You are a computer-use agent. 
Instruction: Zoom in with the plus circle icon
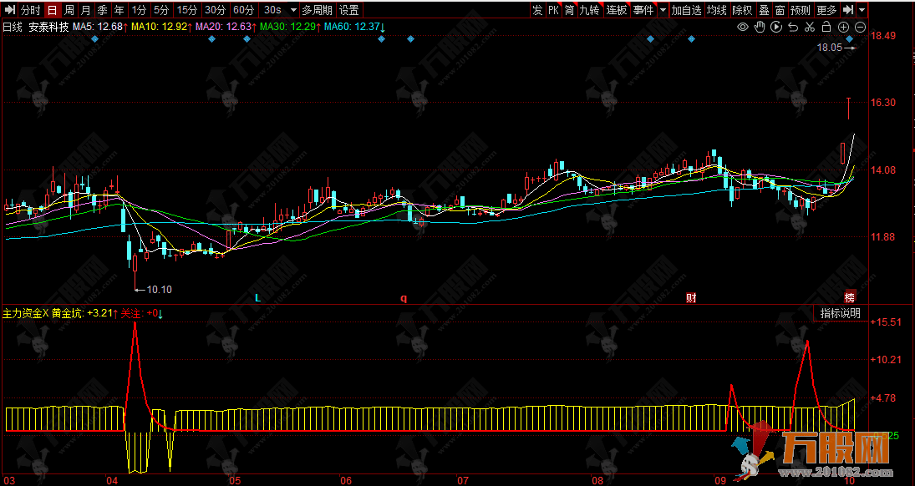[x=844, y=28]
